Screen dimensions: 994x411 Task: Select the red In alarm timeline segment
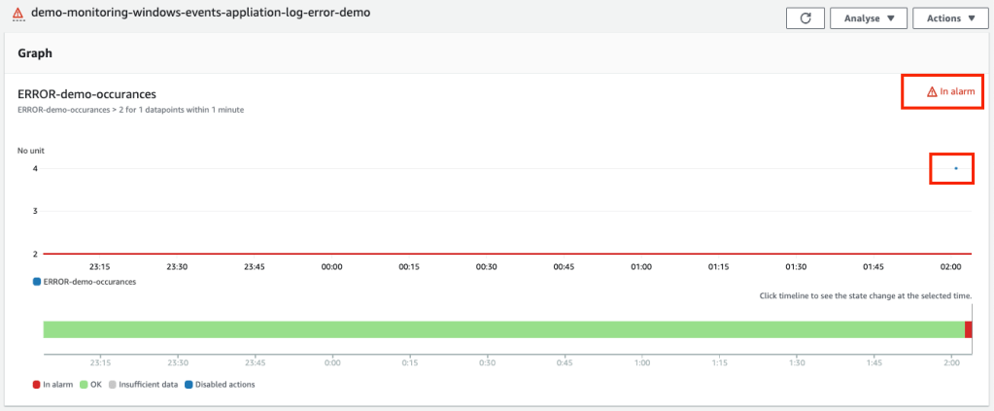point(968,329)
